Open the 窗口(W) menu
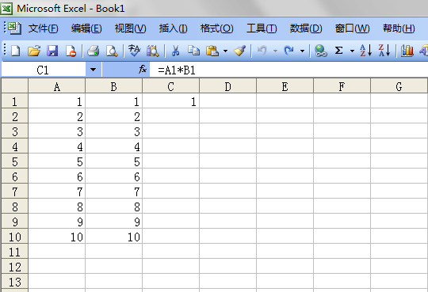This screenshot has width=428, height=292. coord(352,28)
